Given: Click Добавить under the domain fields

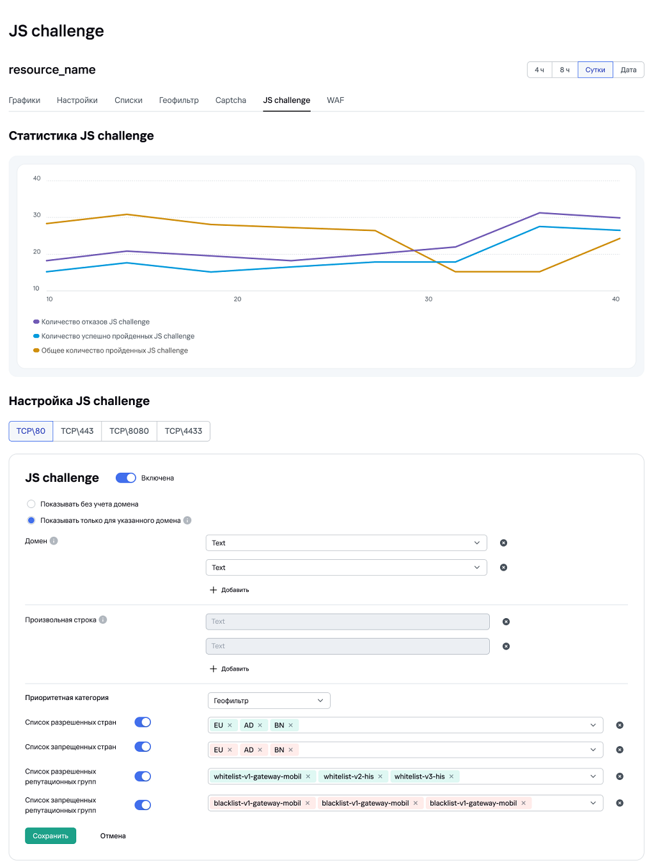Looking at the screenshot, I should point(230,589).
